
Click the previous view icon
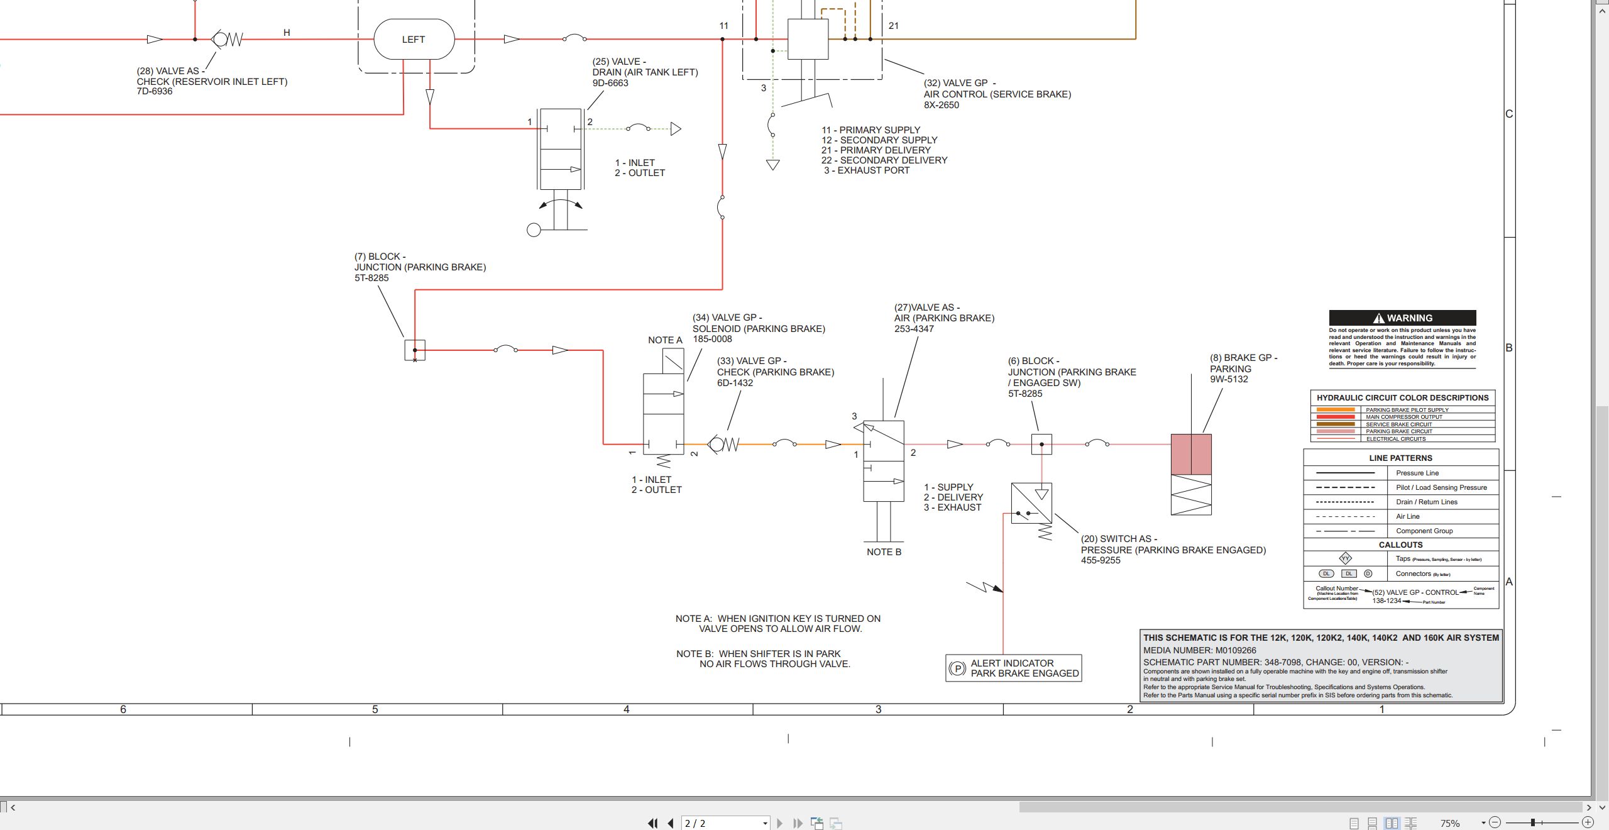click(817, 823)
